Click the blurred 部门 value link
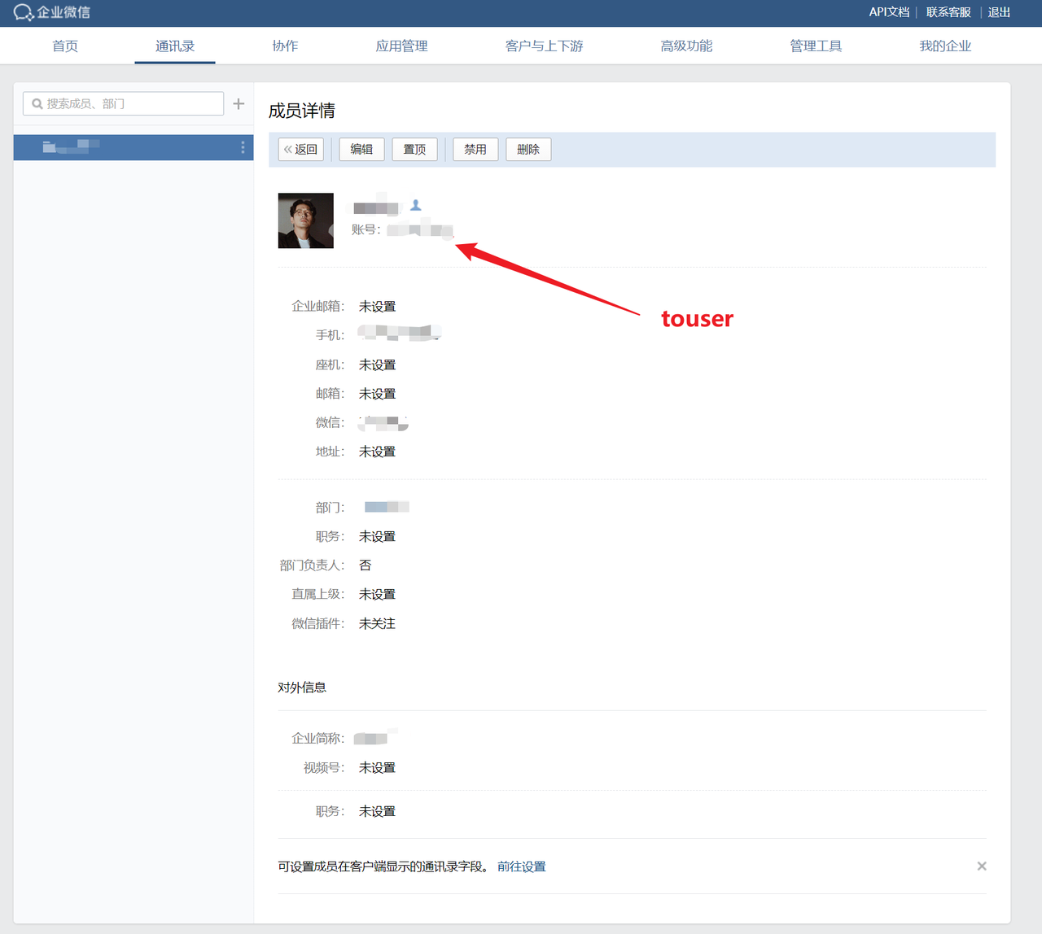1042x934 pixels. (387, 507)
